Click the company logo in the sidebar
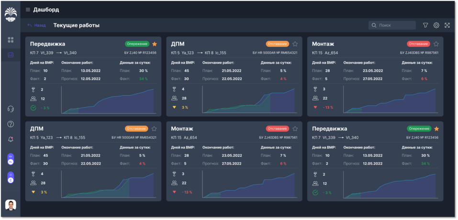Viewport: 458px width, 220px height. [x=11, y=15]
